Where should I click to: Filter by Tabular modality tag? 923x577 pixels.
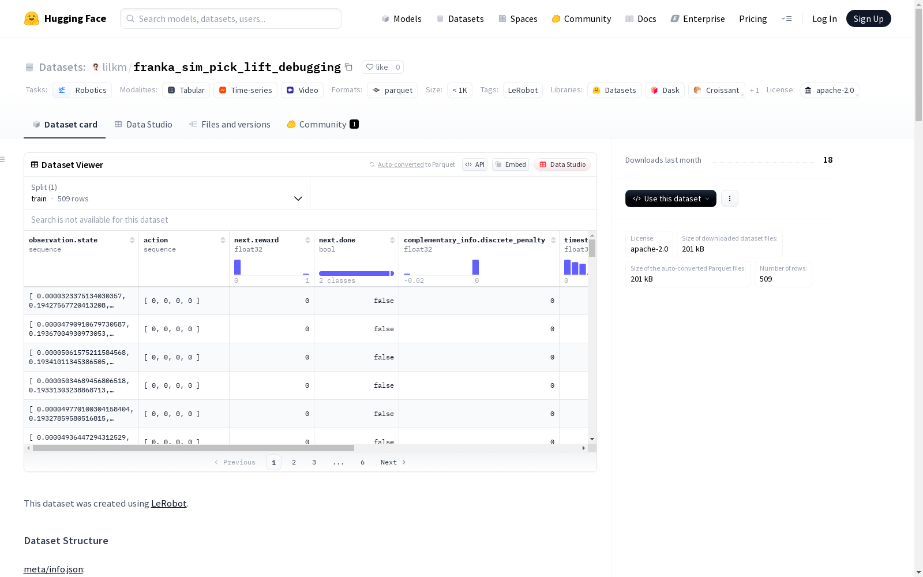coord(186,90)
